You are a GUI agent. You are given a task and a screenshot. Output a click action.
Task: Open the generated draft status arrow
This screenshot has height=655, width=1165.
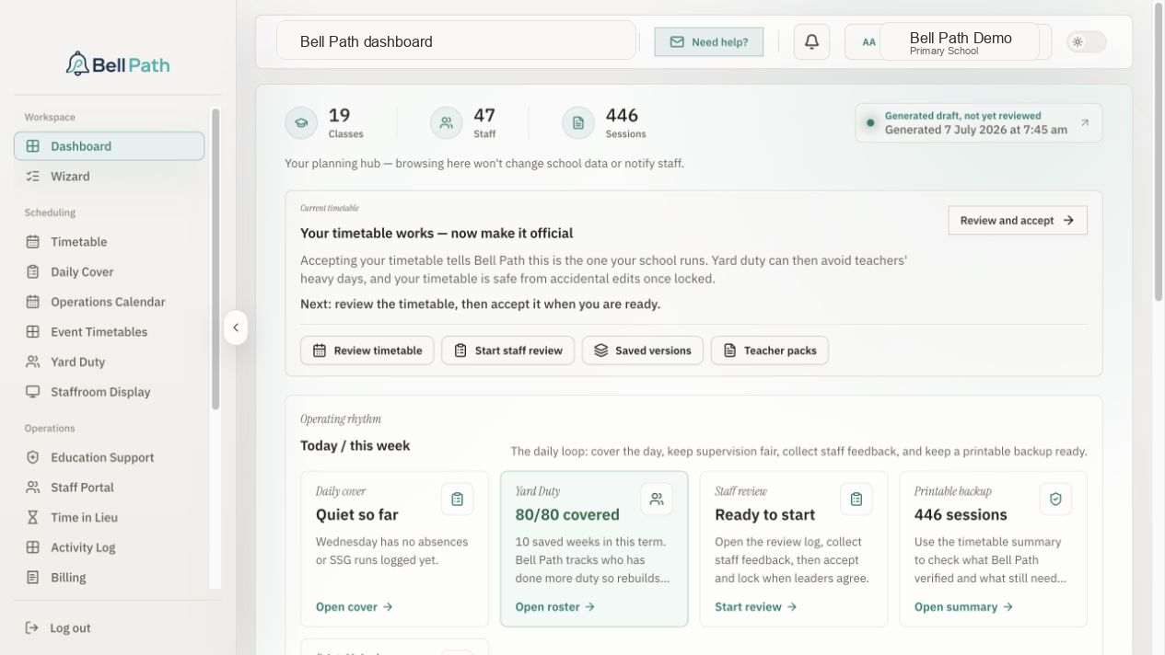coord(1085,122)
